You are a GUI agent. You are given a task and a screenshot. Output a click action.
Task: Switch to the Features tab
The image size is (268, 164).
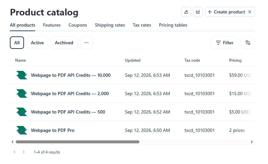(52, 25)
